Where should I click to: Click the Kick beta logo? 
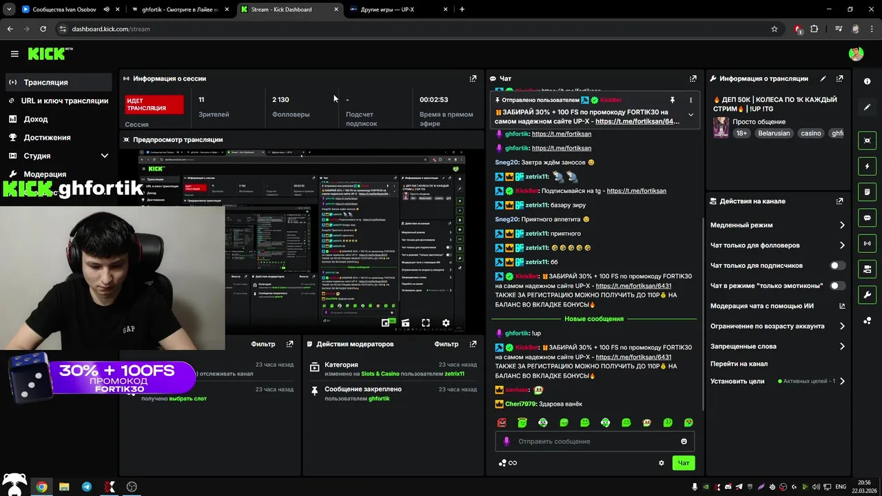(50, 54)
